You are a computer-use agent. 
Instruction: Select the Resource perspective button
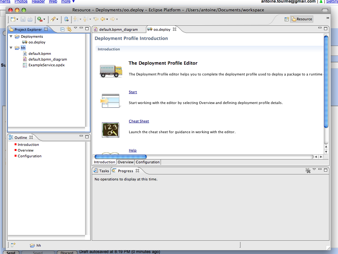(302, 19)
